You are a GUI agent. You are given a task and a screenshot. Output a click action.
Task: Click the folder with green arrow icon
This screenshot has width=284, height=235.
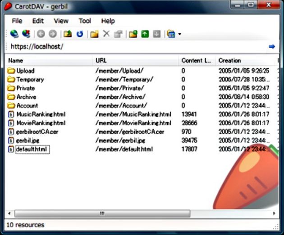point(133,34)
